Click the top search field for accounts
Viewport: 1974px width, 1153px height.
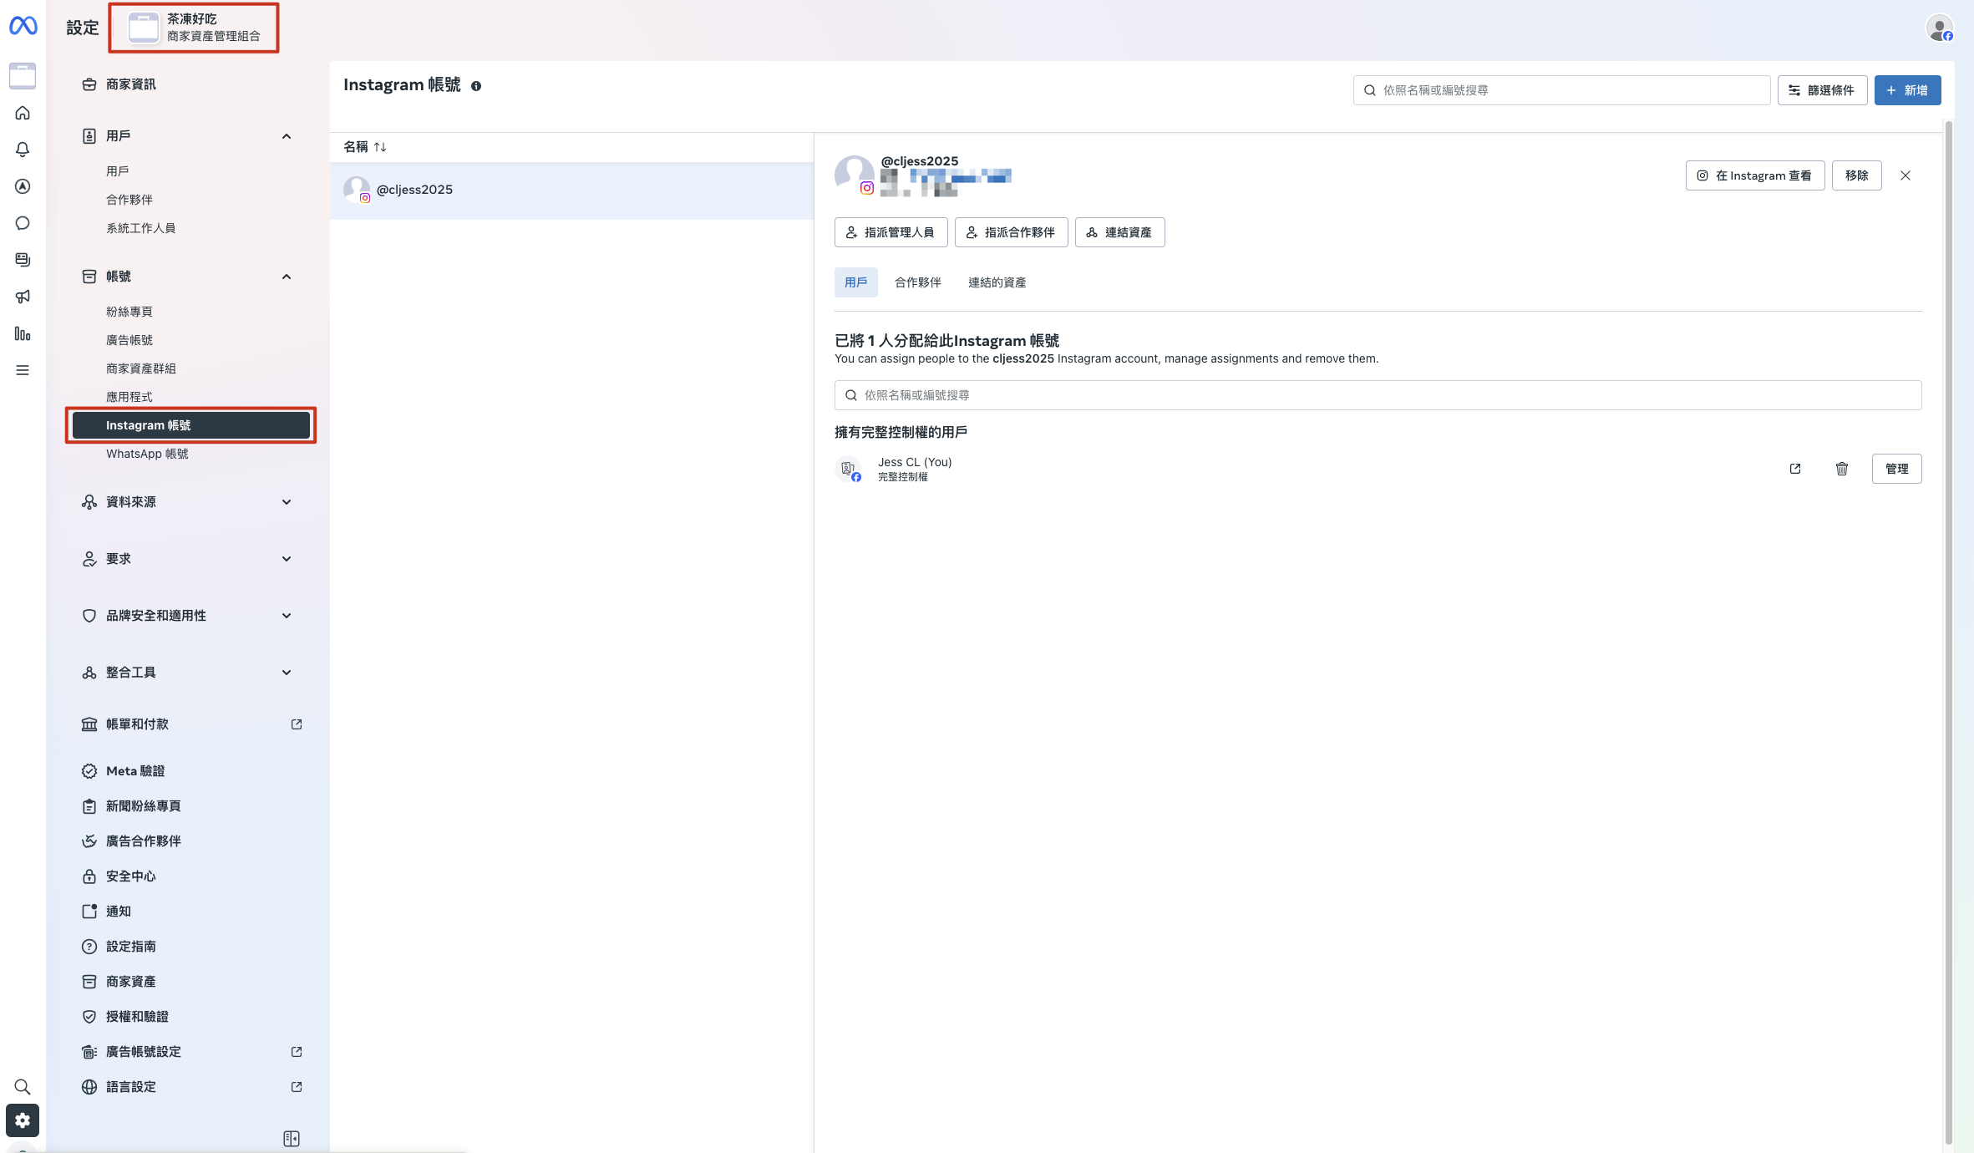coord(1561,90)
